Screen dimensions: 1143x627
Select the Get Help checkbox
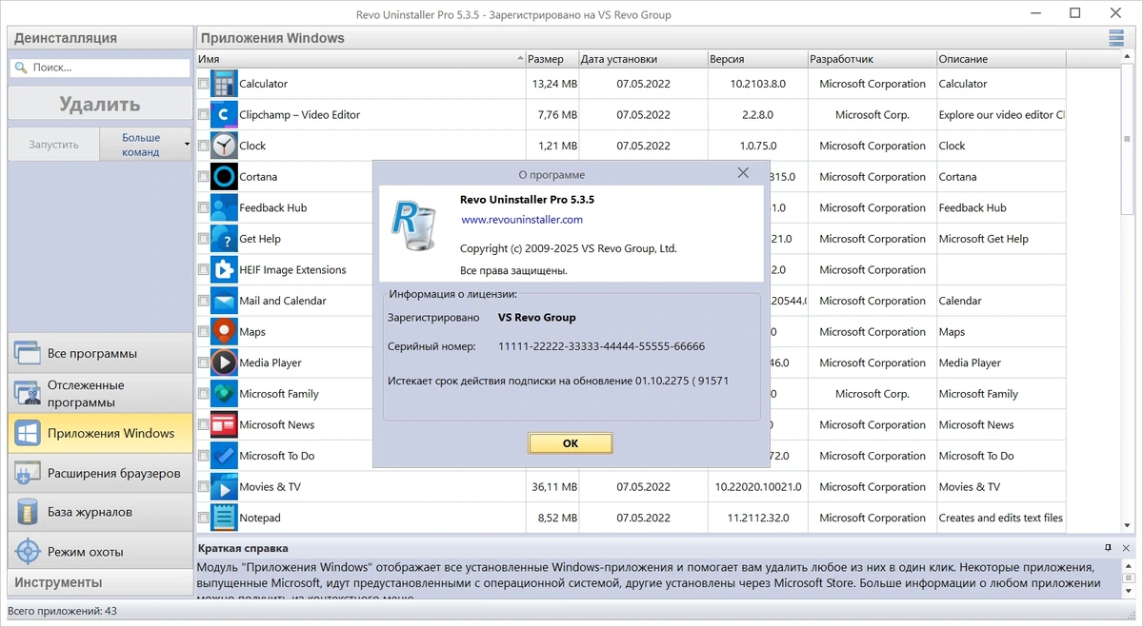click(204, 239)
